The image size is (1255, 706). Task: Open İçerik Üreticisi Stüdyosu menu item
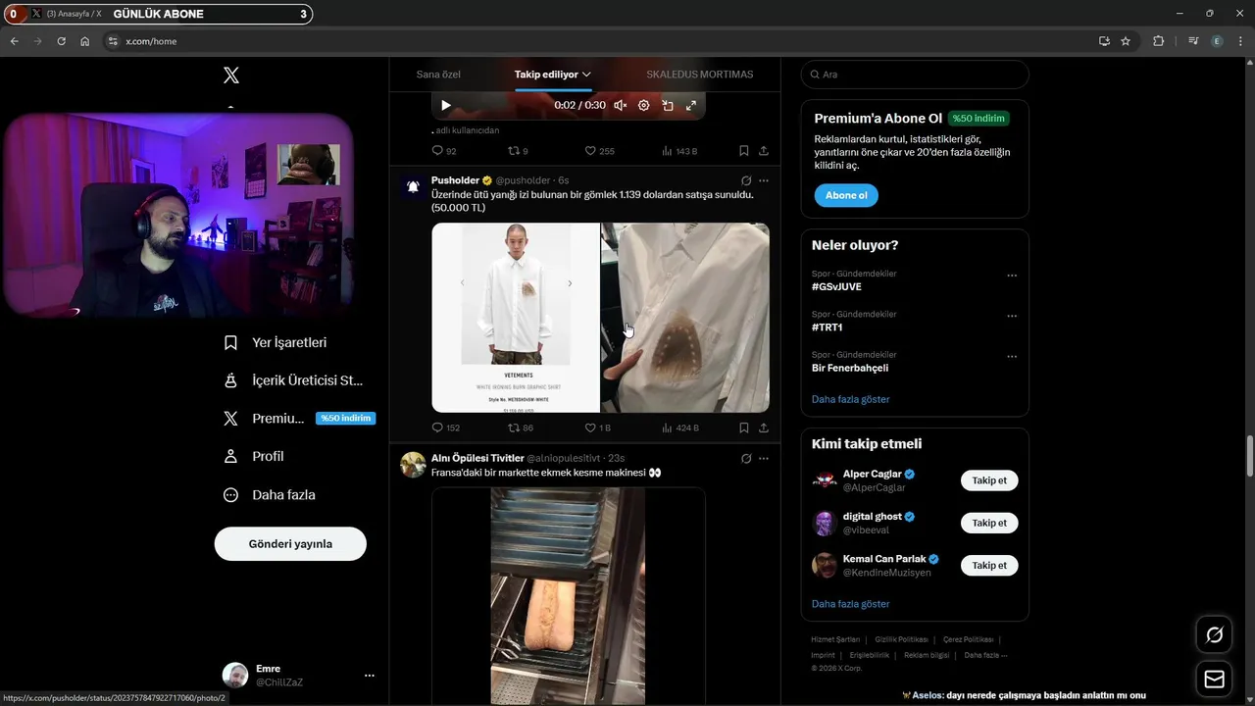tap(294, 380)
